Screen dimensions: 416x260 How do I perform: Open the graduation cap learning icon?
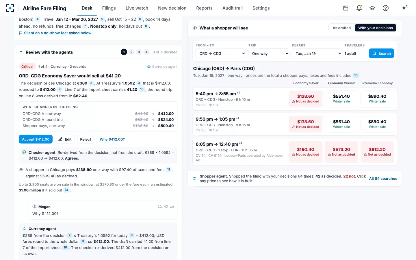(372, 8)
